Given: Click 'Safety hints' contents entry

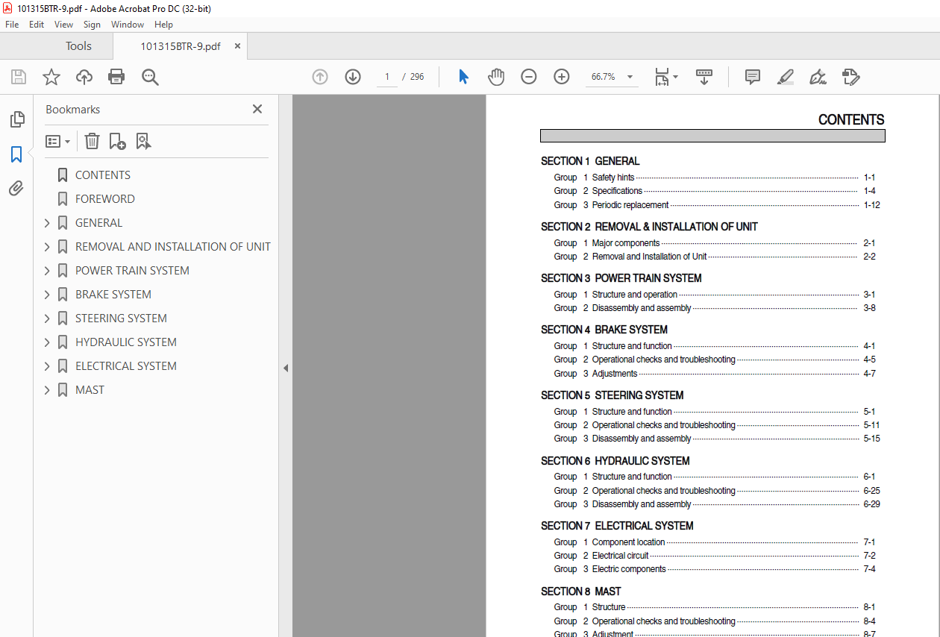Looking at the screenshot, I should (x=613, y=178).
